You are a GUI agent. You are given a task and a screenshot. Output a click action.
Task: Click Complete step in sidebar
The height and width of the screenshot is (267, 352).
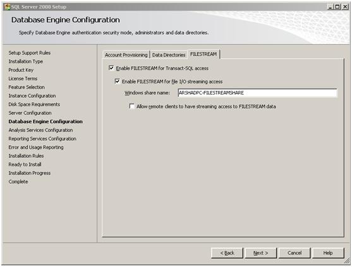18,182
